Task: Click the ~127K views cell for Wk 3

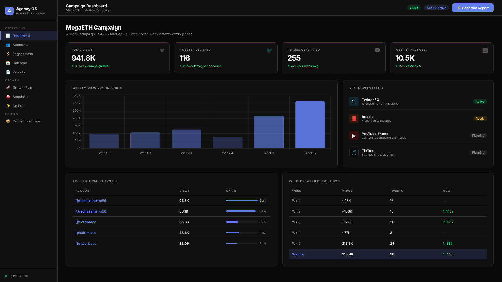Action: pyautogui.click(x=347, y=222)
